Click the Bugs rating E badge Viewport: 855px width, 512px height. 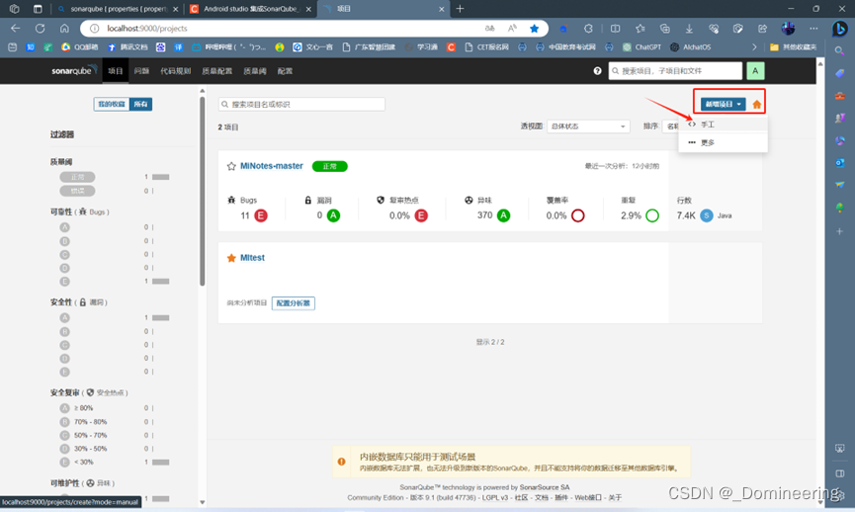click(x=261, y=215)
